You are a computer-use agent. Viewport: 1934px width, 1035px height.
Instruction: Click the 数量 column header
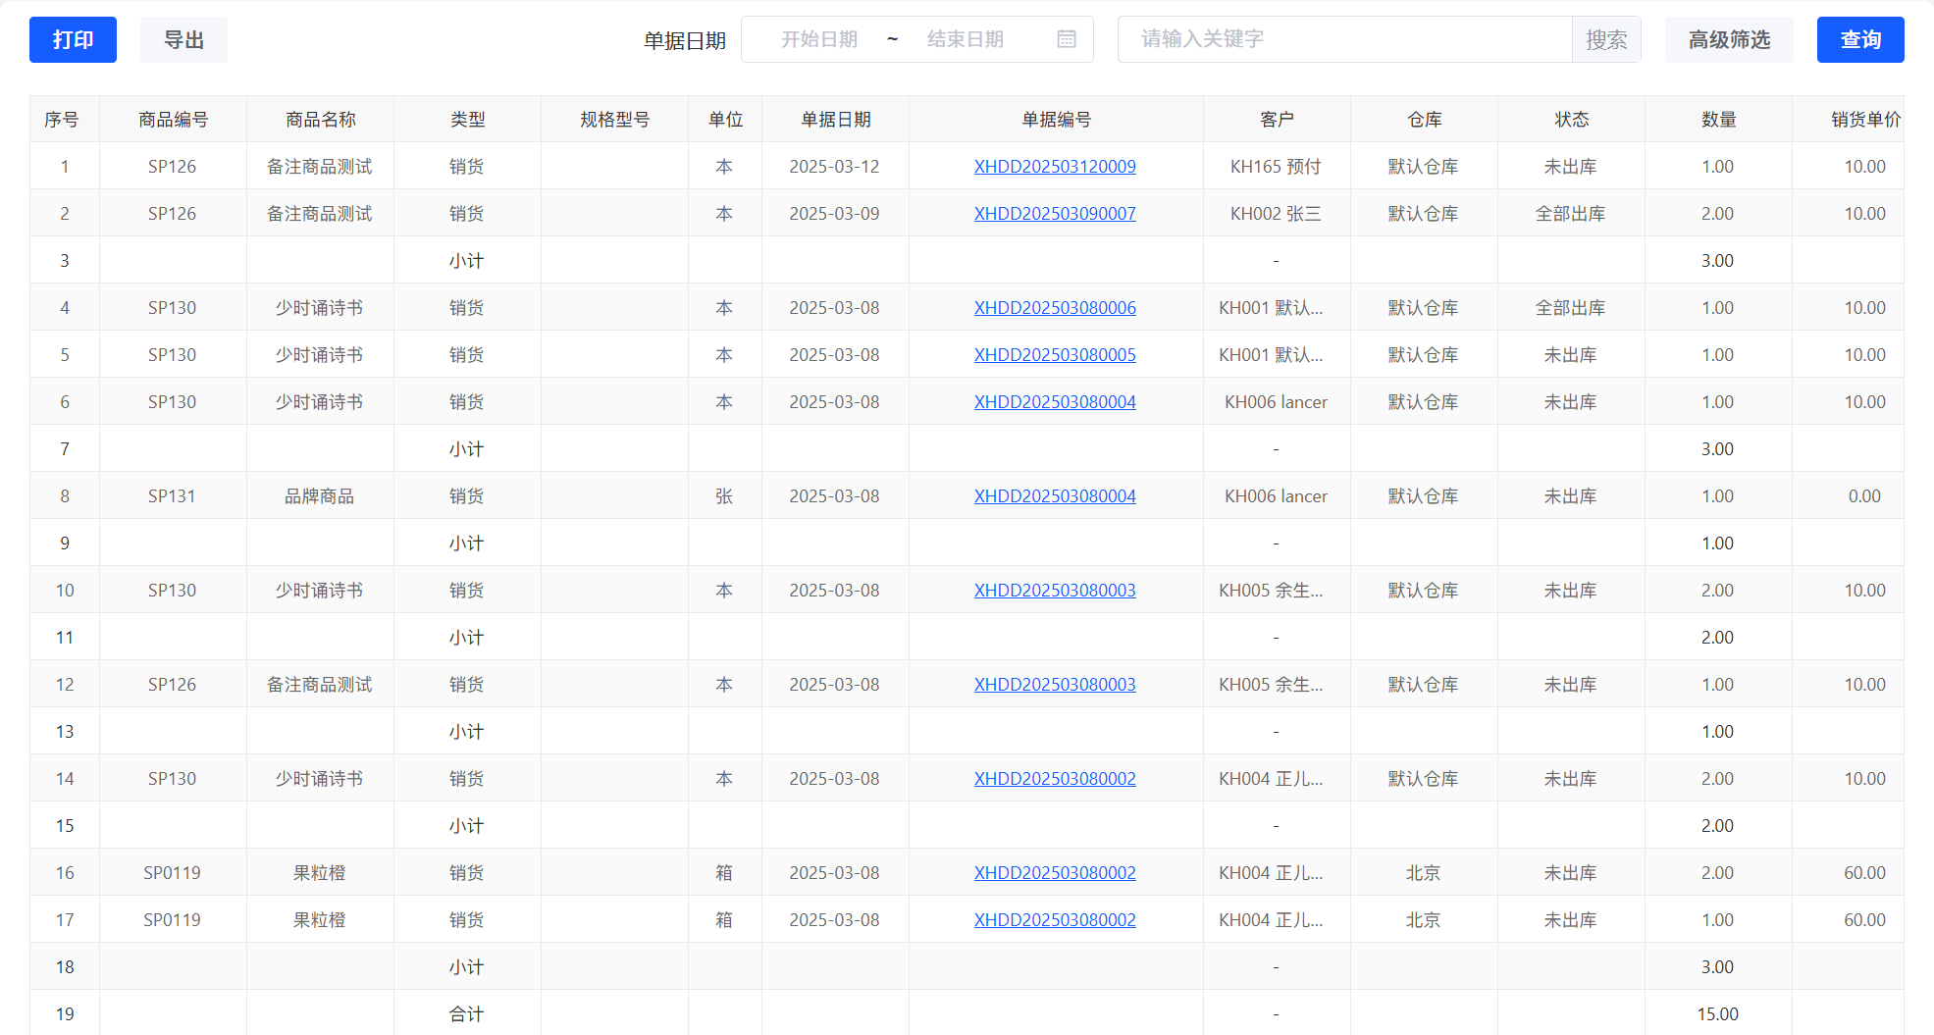(x=1718, y=120)
